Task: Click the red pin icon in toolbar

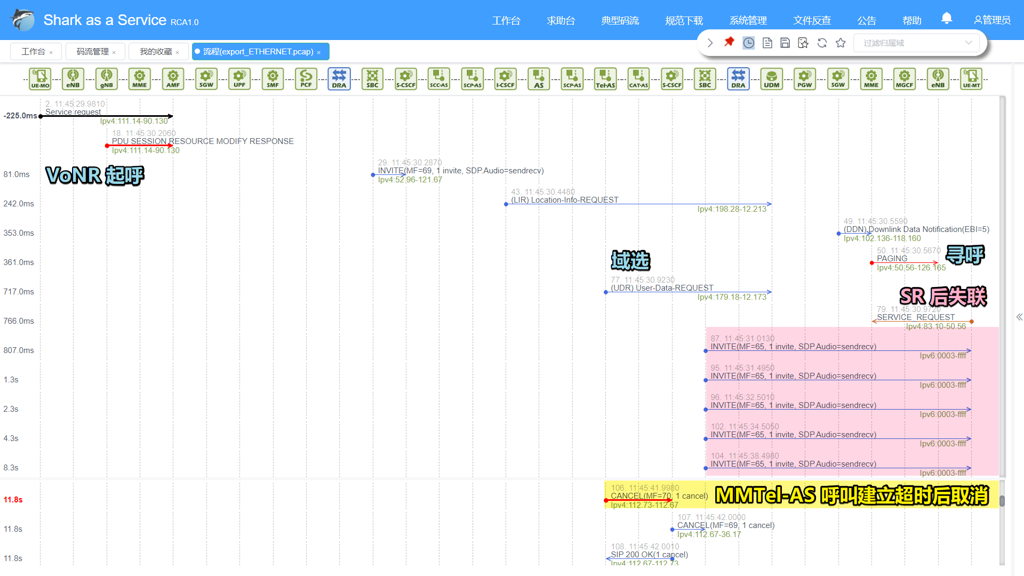Action: [729, 42]
